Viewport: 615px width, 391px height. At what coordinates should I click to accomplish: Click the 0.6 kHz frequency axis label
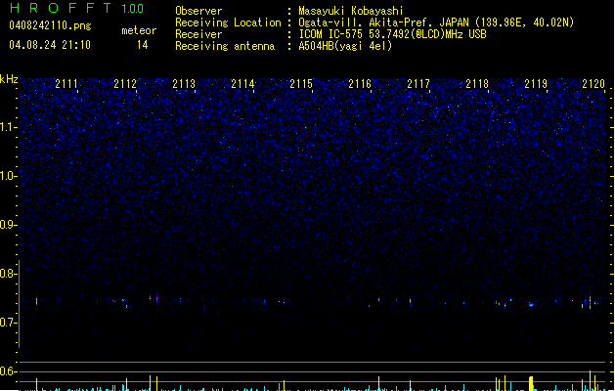tap(9, 371)
